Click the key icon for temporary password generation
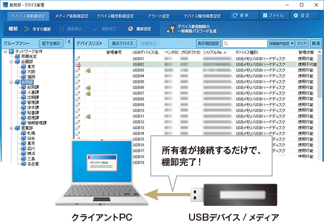 (171, 29)
